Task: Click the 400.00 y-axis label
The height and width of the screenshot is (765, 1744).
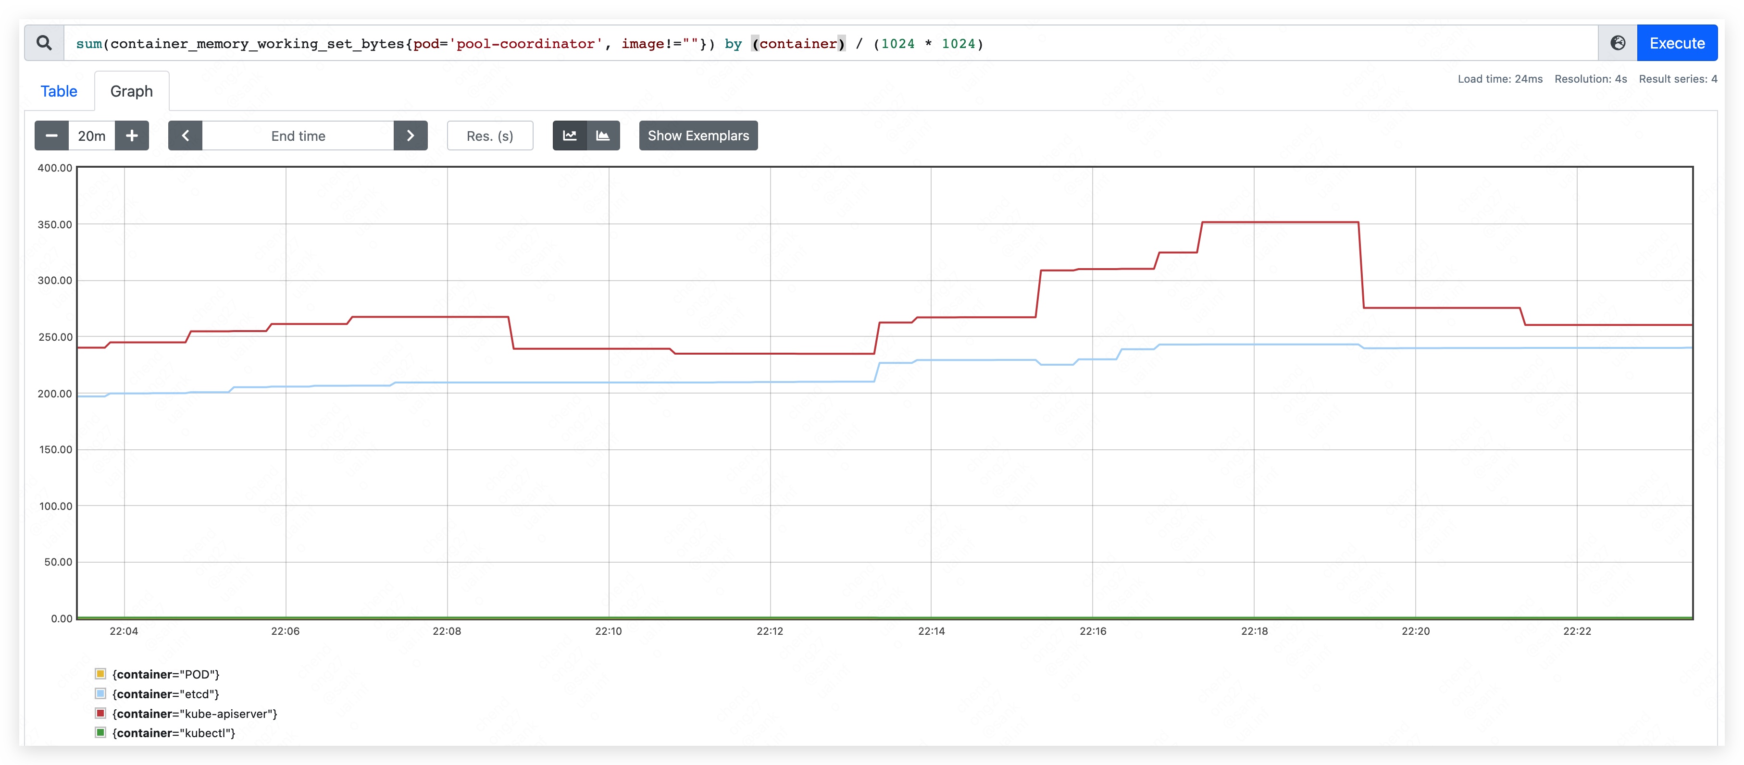Action: tap(55, 168)
